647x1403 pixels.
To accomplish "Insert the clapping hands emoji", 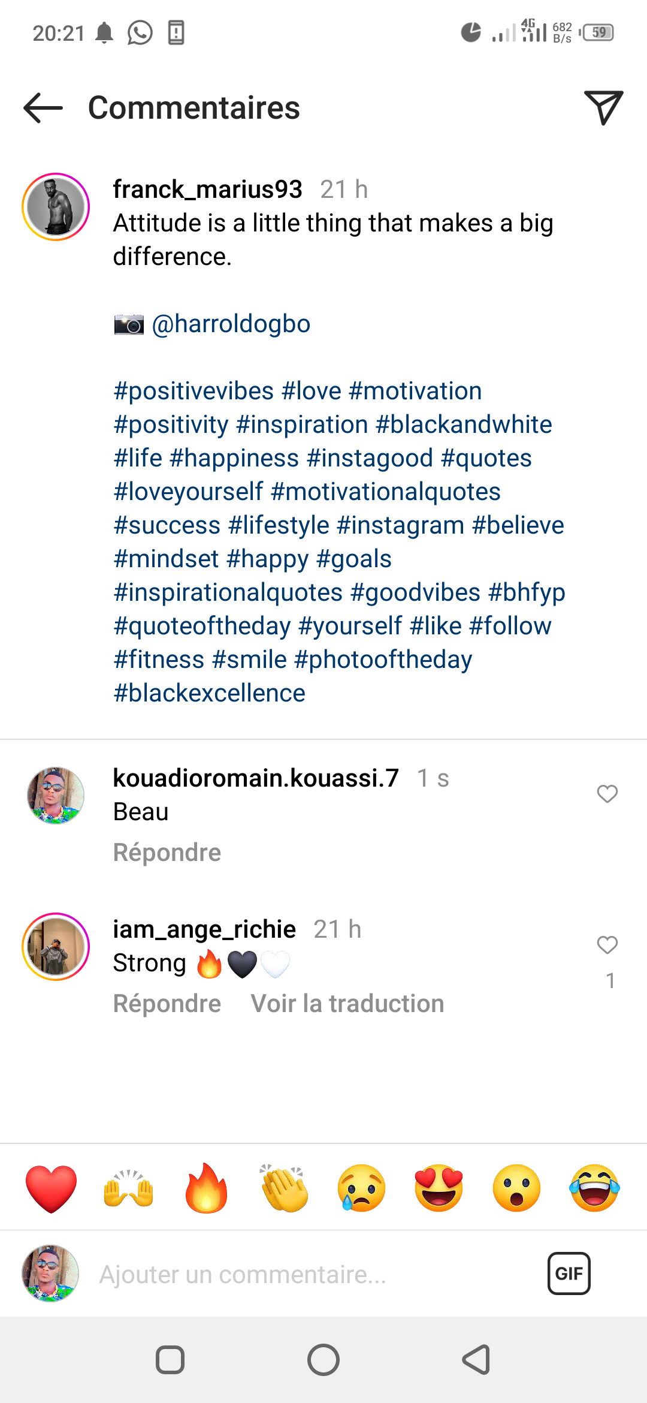I will (x=284, y=1188).
